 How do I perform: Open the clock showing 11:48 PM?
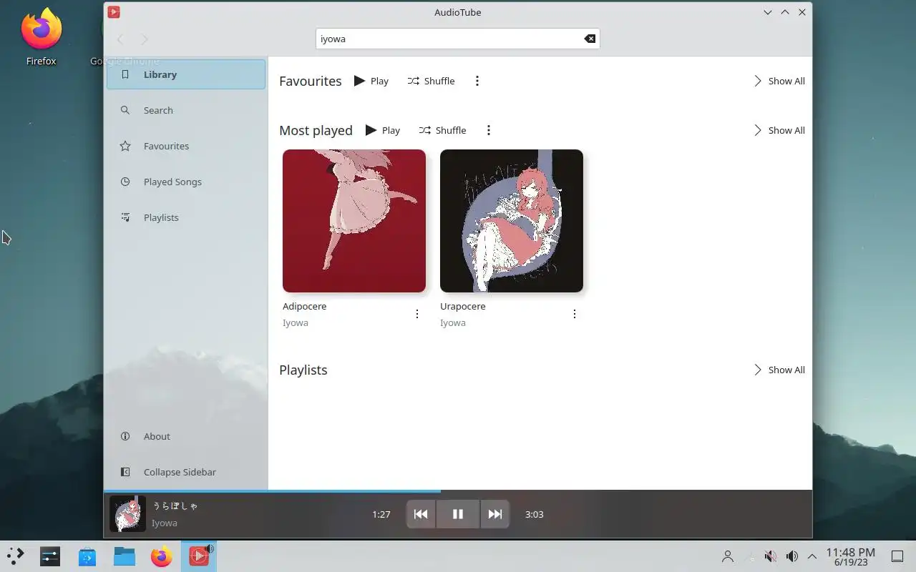pyautogui.click(x=851, y=556)
